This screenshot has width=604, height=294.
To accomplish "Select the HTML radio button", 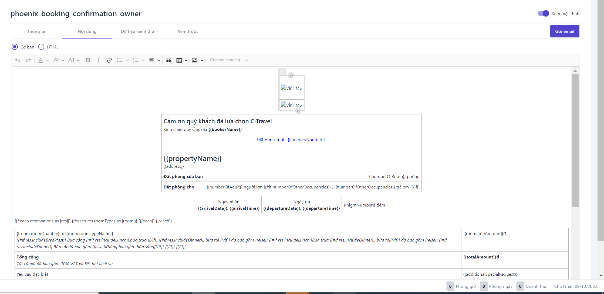I will click(x=41, y=47).
